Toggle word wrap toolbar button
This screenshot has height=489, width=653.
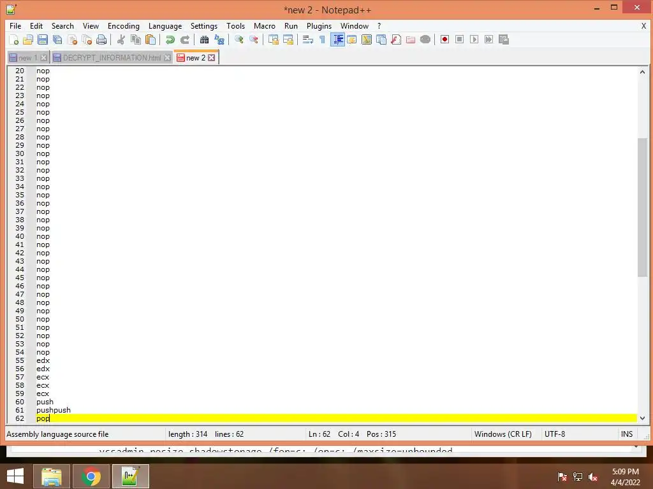click(x=308, y=39)
